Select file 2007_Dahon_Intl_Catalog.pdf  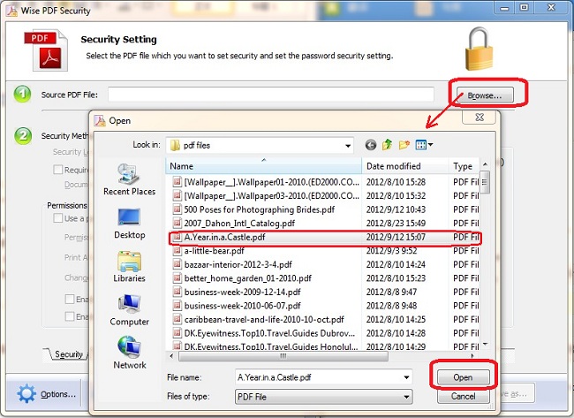coord(239,223)
